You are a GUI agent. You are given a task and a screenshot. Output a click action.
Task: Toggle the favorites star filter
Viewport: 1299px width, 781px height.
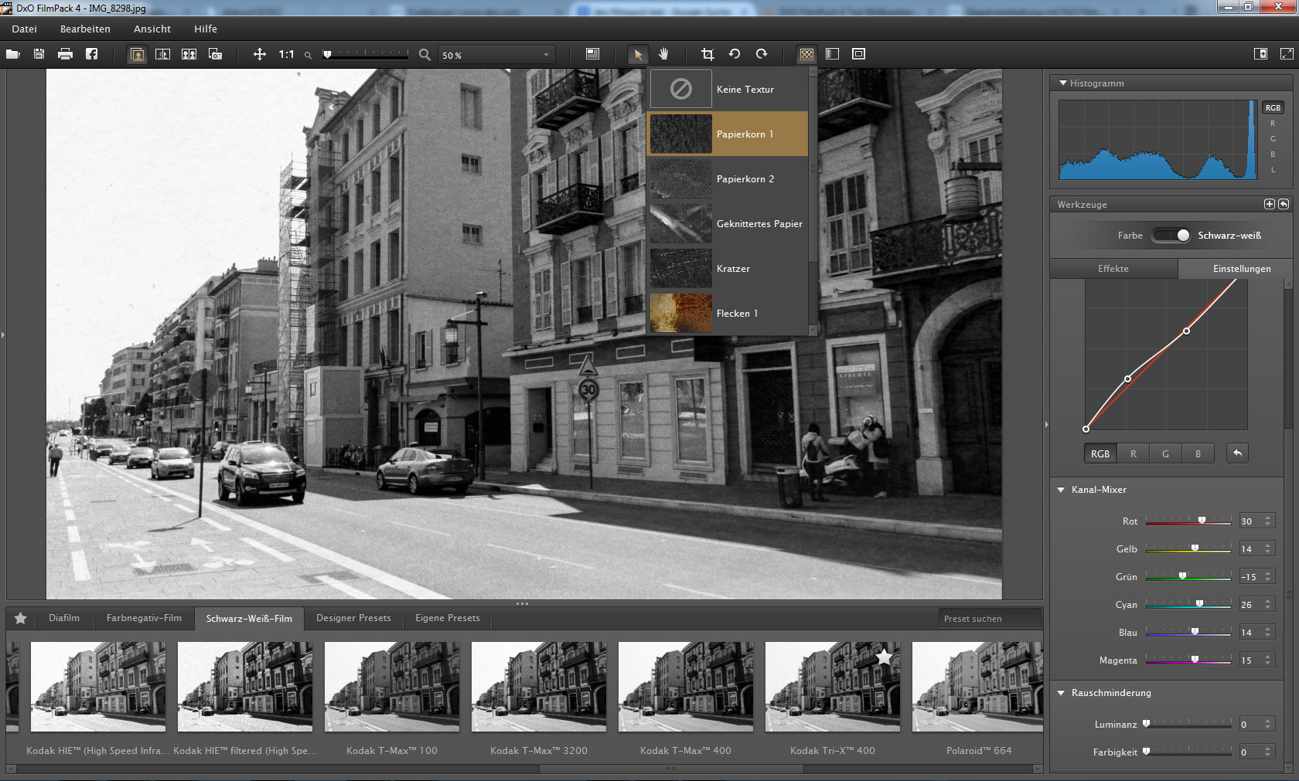pos(21,618)
